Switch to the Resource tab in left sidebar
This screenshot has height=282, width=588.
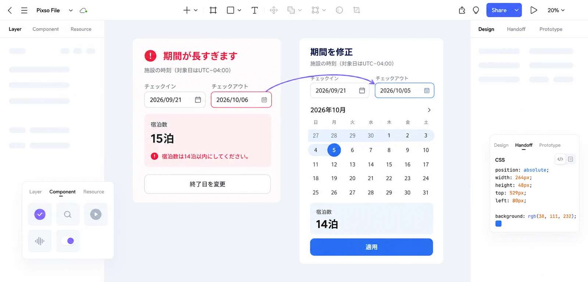pyautogui.click(x=81, y=29)
